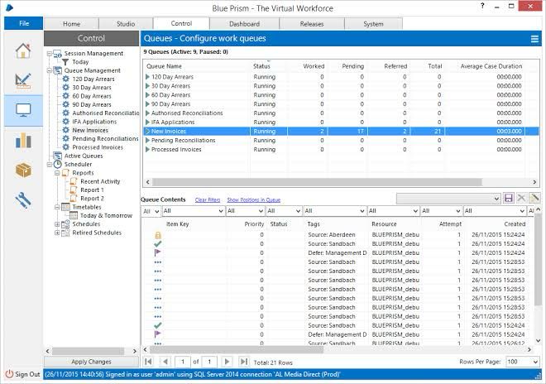Click the play icon beside 120 Day Arrears queue
Screen dimensions: 546x384
pyautogui.click(x=149, y=76)
